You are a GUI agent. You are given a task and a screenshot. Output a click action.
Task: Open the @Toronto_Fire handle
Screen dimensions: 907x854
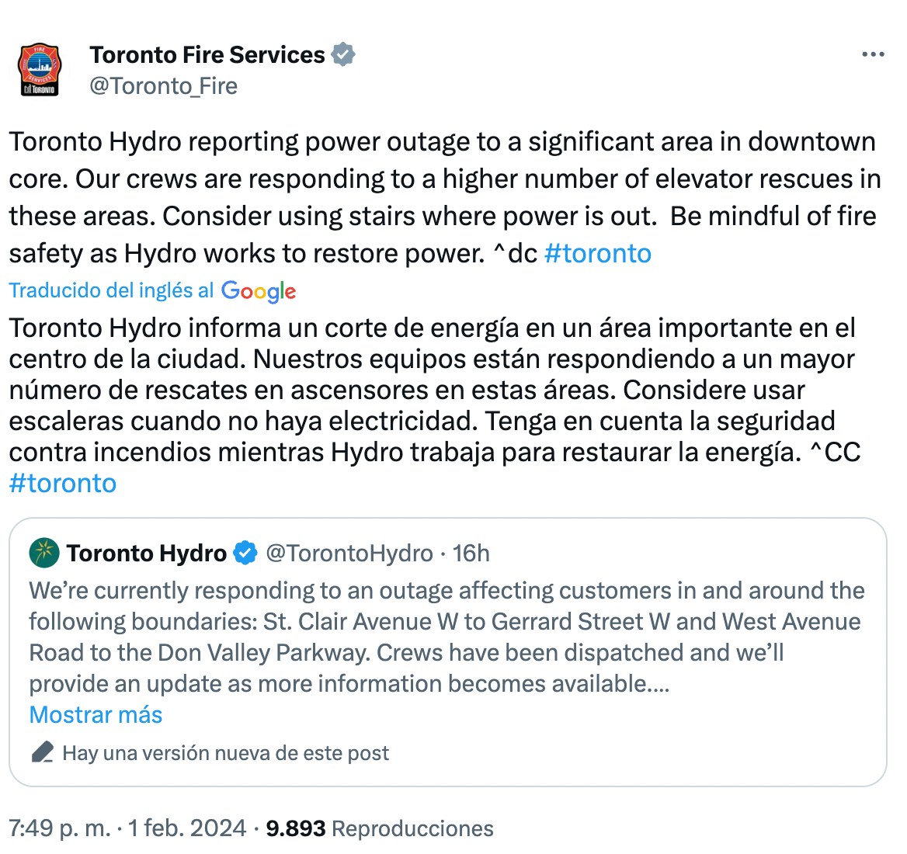point(163,85)
